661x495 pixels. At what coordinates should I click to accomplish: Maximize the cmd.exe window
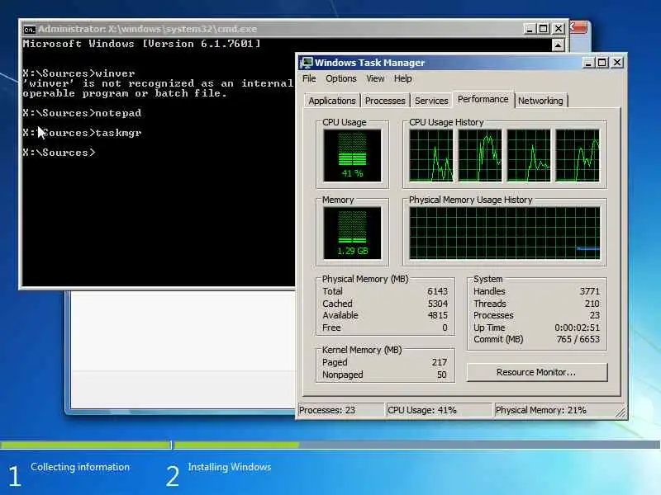[544, 29]
